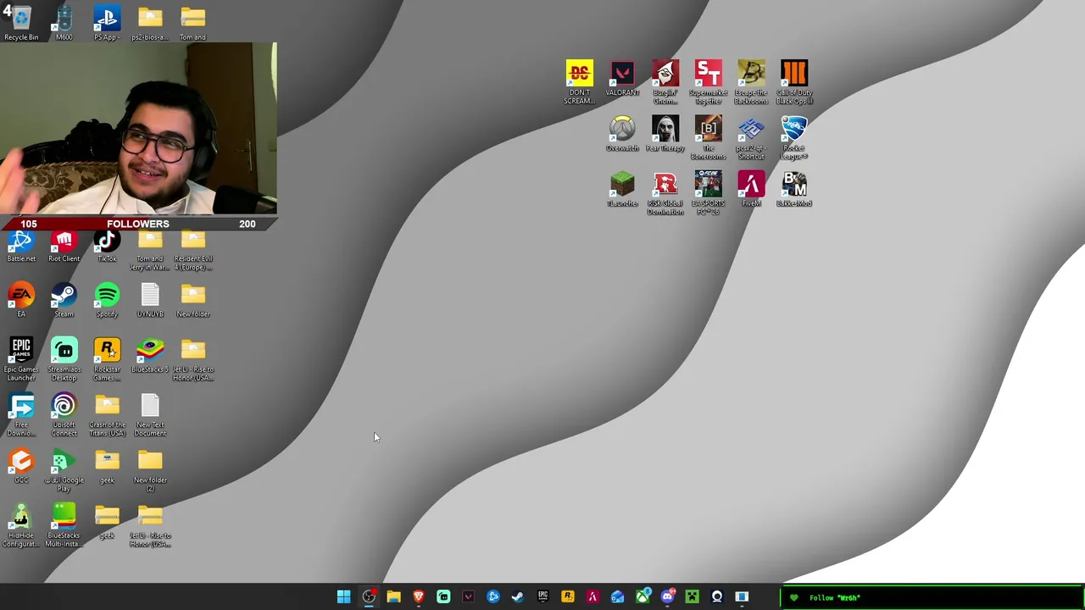Select the HidHide Configuration desktop icon
Image resolution: width=1085 pixels, height=610 pixels.
21,525
